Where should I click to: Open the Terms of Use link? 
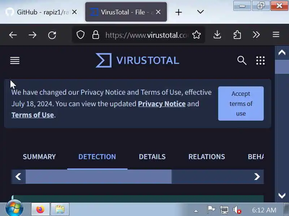[33, 115]
